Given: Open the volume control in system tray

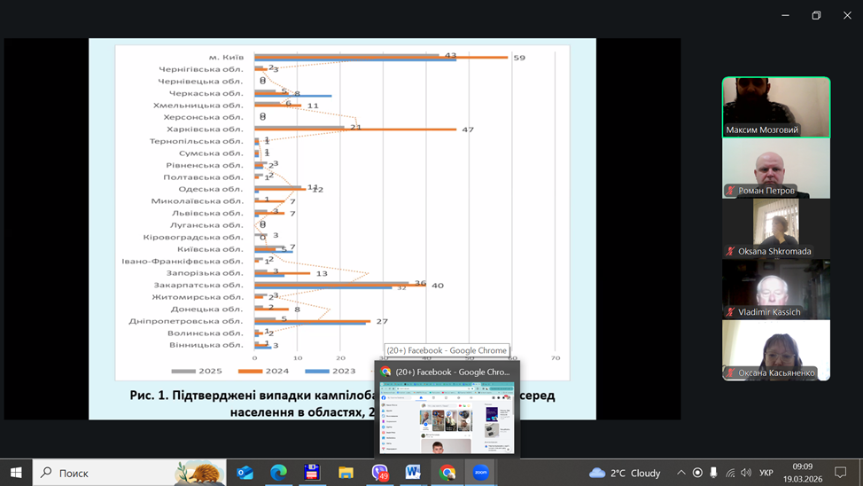Looking at the screenshot, I should (745, 473).
